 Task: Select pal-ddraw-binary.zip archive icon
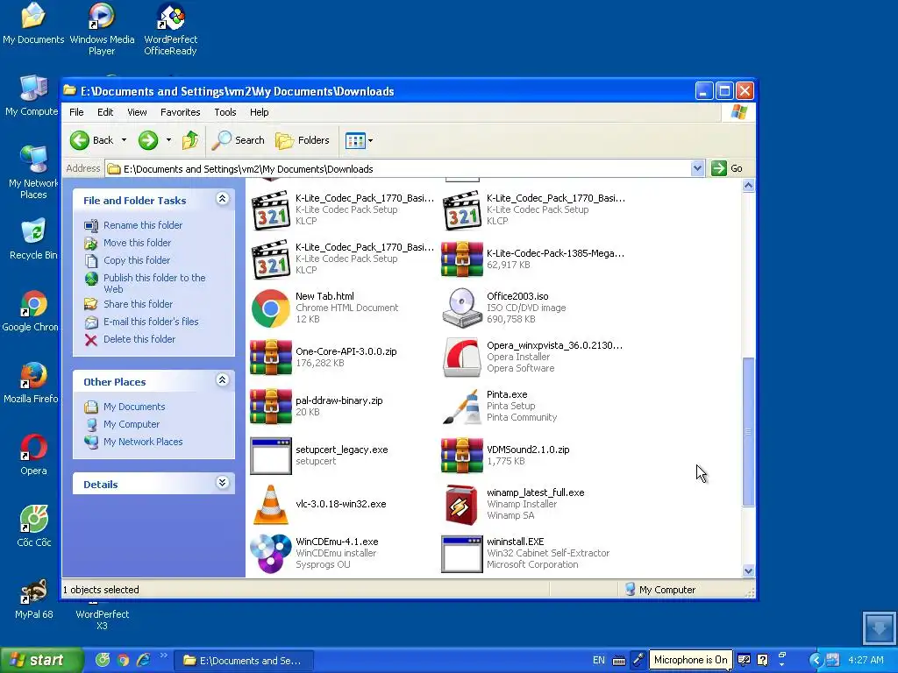(270, 407)
